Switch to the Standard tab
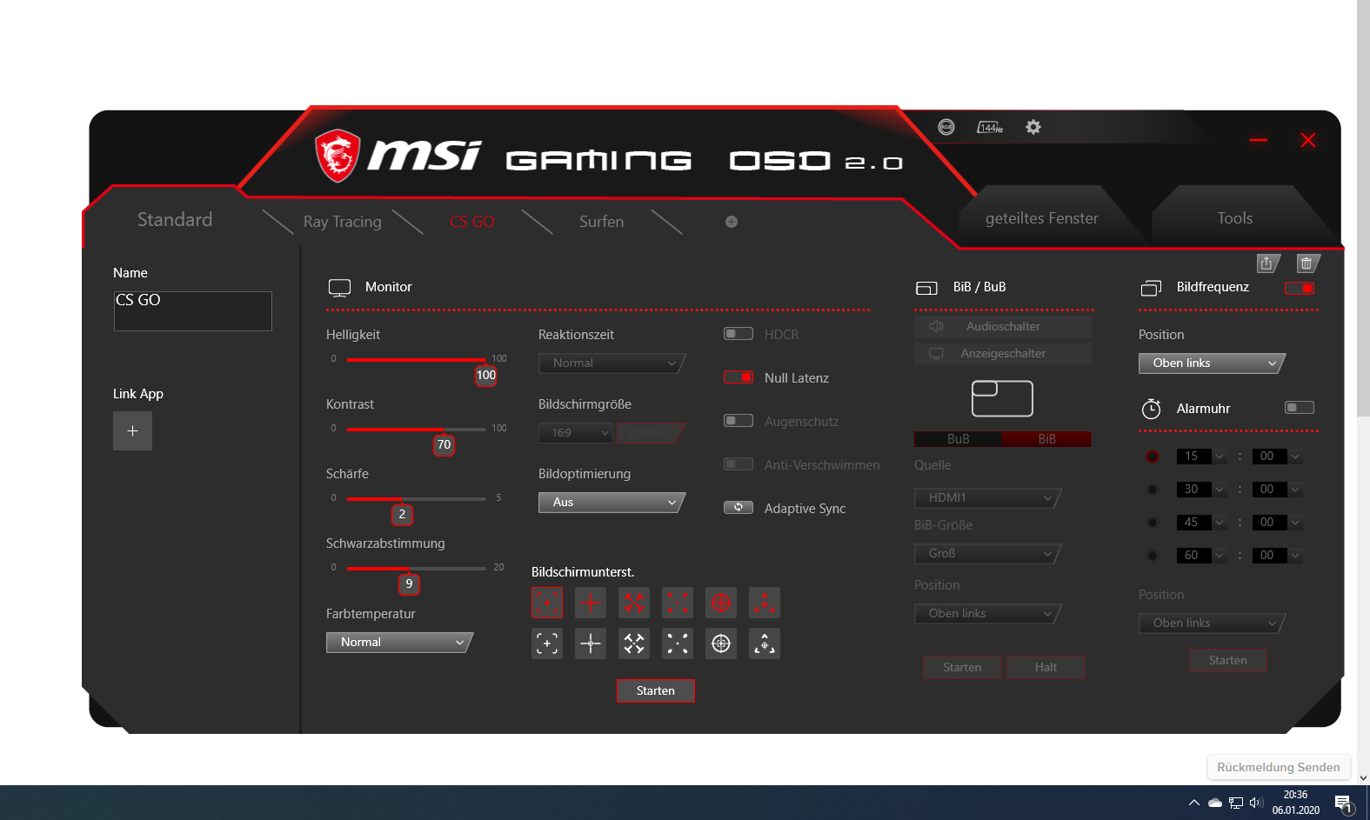Image resolution: width=1370 pixels, height=820 pixels. [175, 220]
